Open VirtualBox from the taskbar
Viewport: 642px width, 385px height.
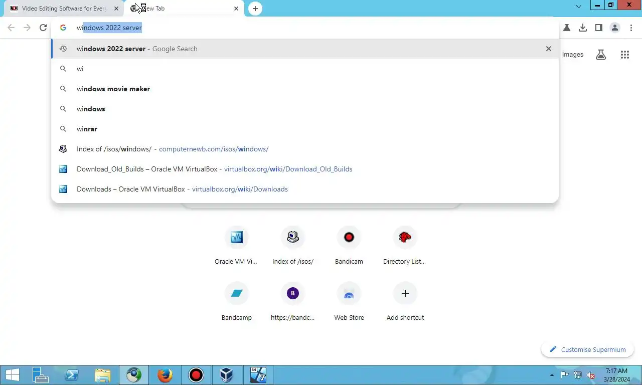coord(227,375)
